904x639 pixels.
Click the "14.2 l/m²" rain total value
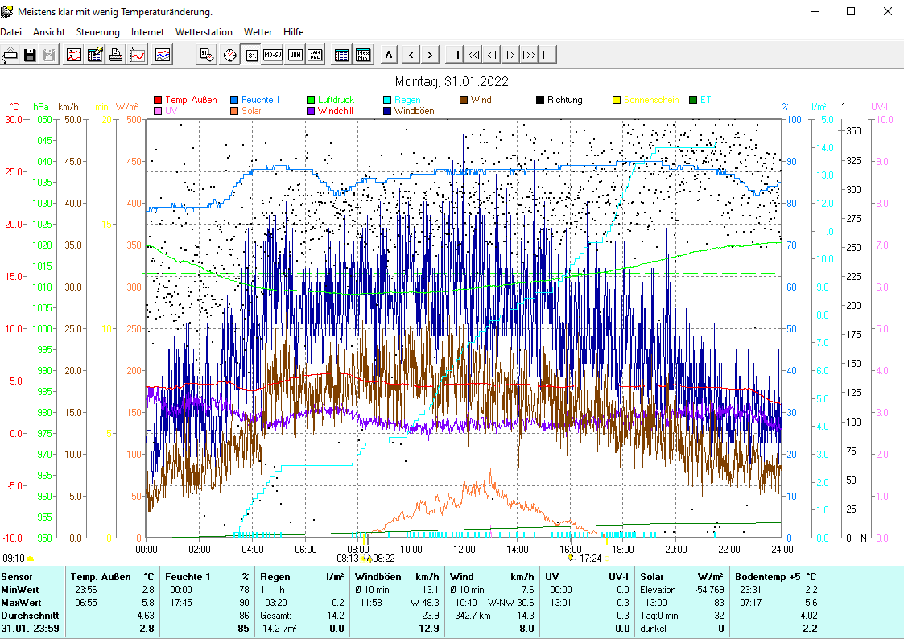coord(279,628)
